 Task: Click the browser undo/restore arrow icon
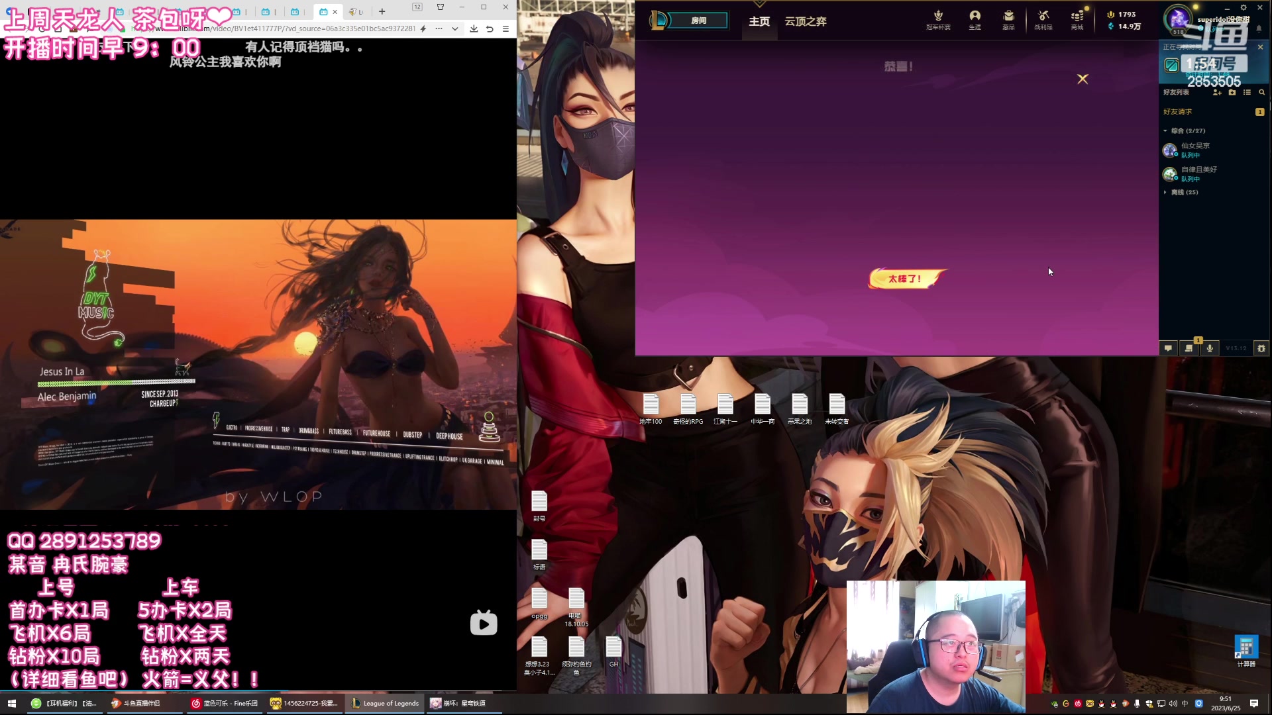pyautogui.click(x=490, y=28)
